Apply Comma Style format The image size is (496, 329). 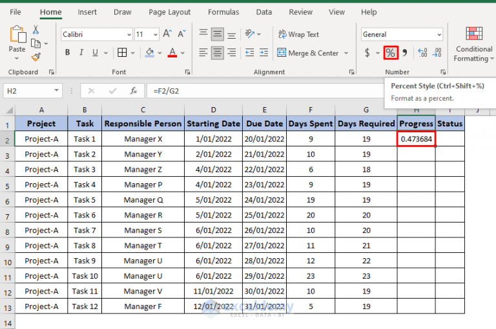405,52
